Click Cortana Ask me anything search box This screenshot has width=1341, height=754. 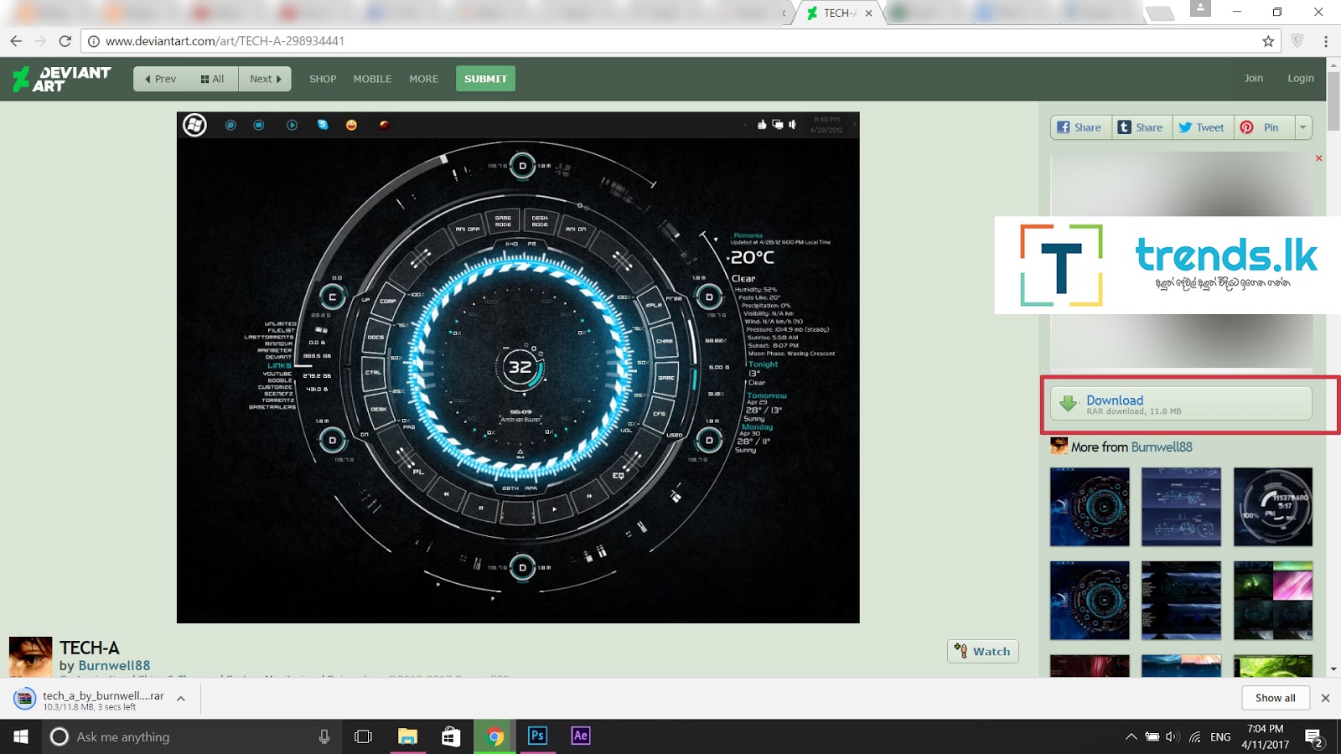tap(193, 736)
